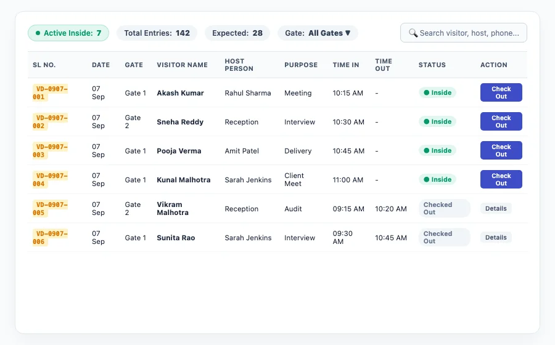
Task: Click the TIME IN column header
Action: [346, 65]
